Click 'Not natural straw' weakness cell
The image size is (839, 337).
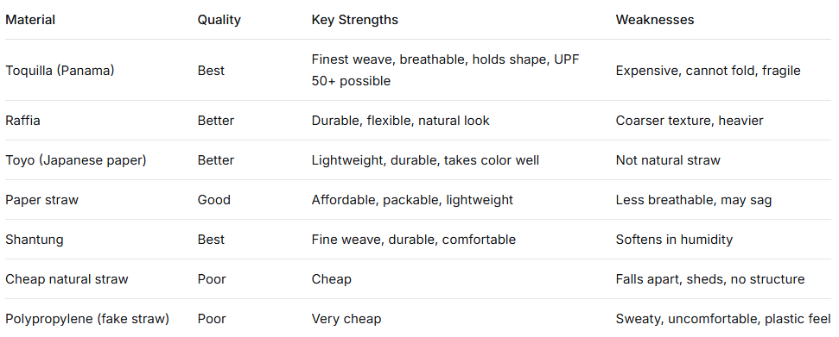pyautogui.click(x=668, y=160)
